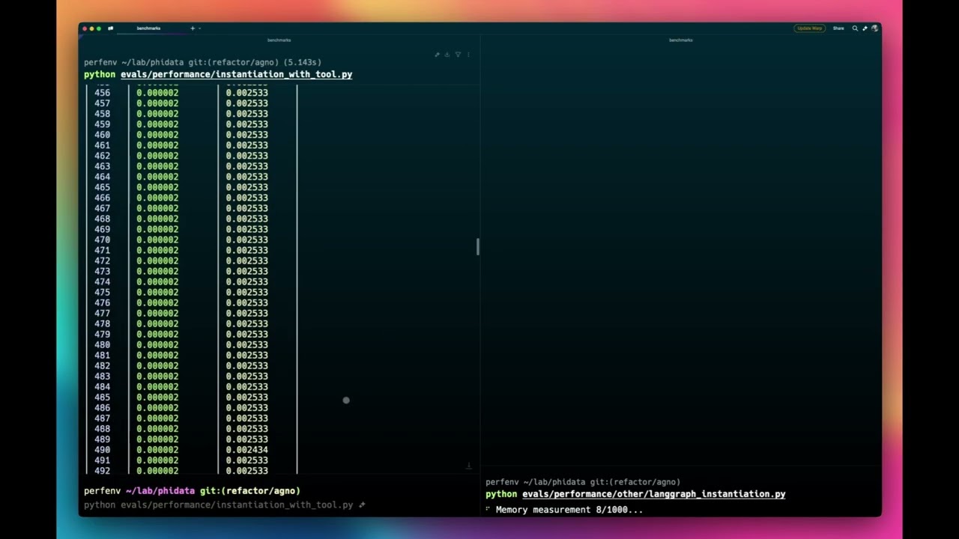
Task: Open the search magnifier icon
Action: (855, 28)
